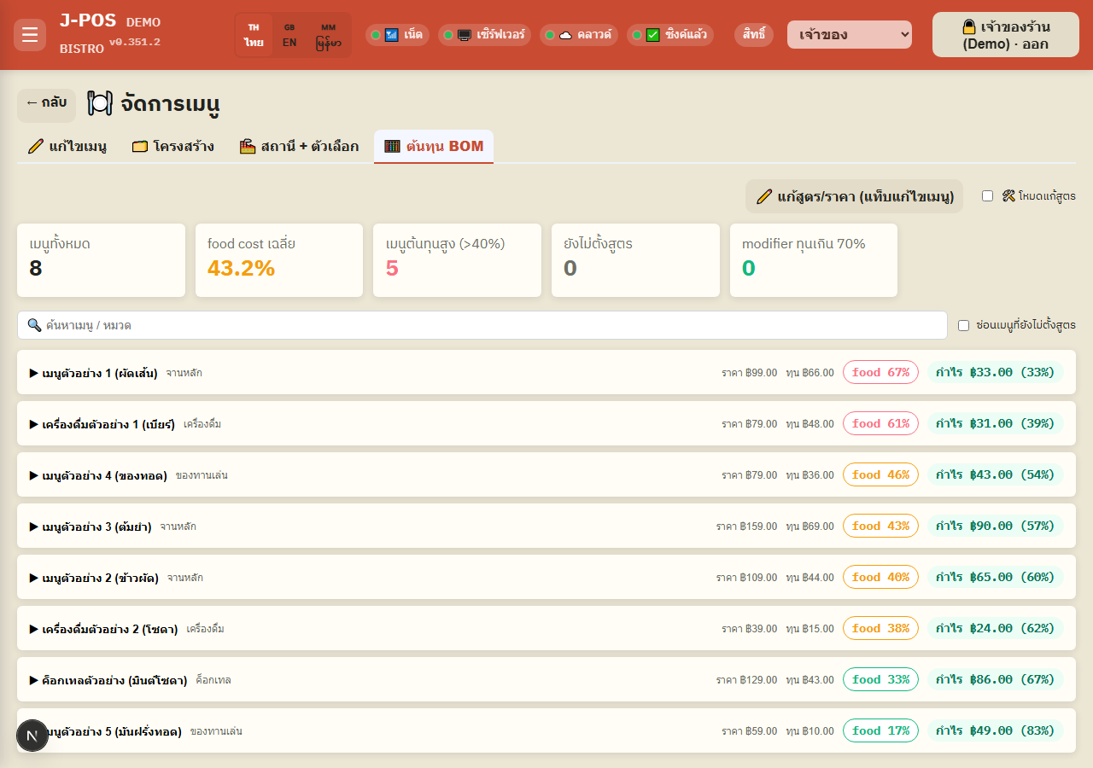This screenshot has height=768, width=1093.
Task: Click the food 67% badge
Action: (880, 372)
